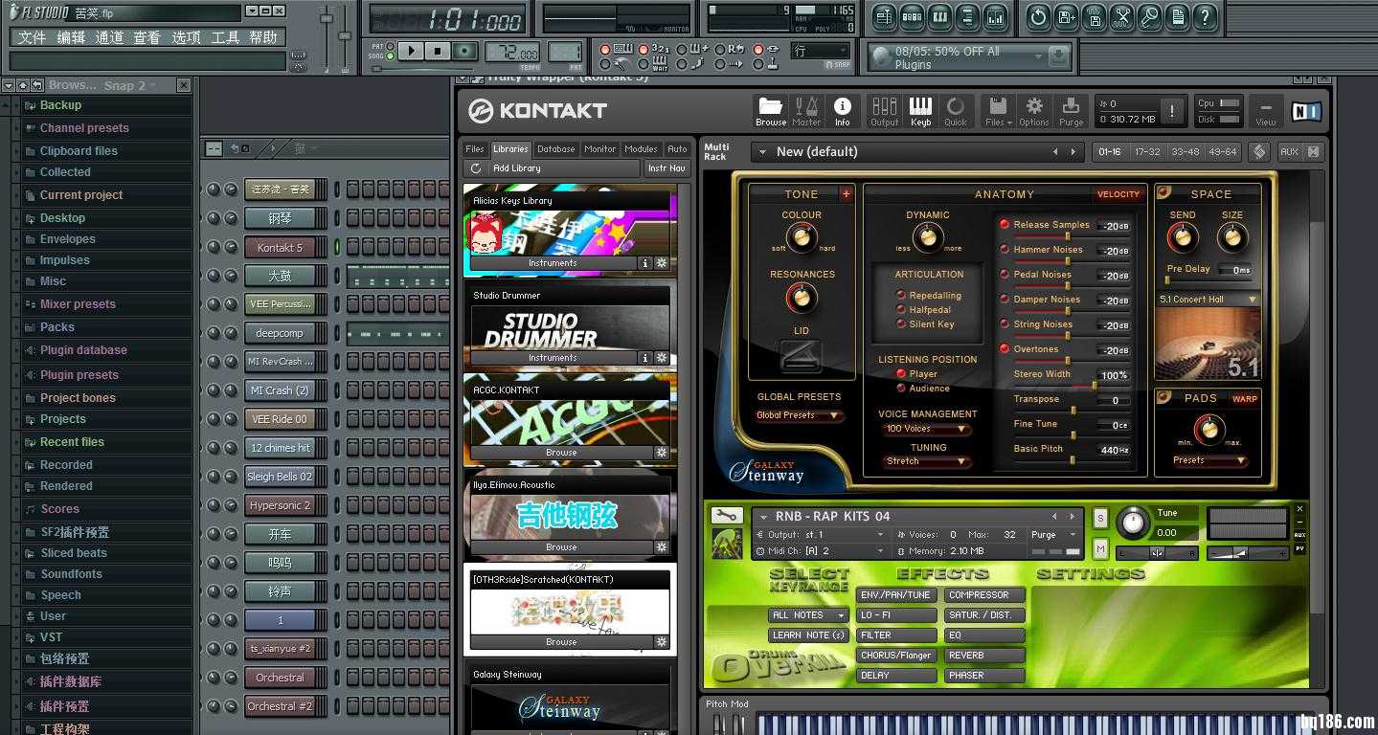
Task: Click the Add Library button
Action: [x=562, y=168]
